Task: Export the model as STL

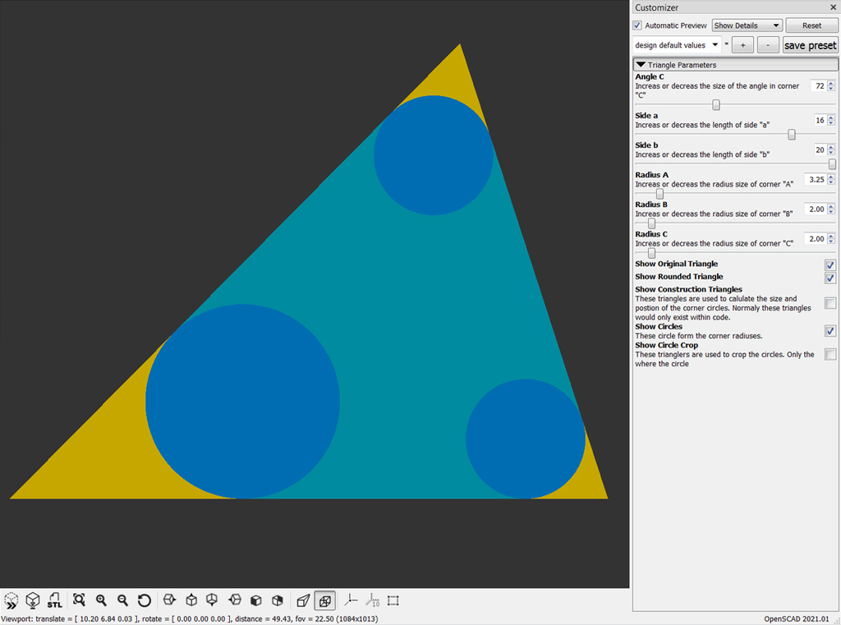Action: coord(55,600)
